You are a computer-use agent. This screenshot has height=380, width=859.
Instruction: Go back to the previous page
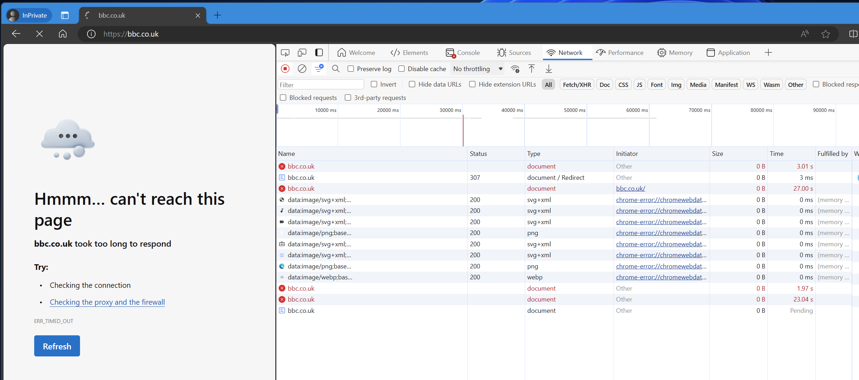coord(16,34)
